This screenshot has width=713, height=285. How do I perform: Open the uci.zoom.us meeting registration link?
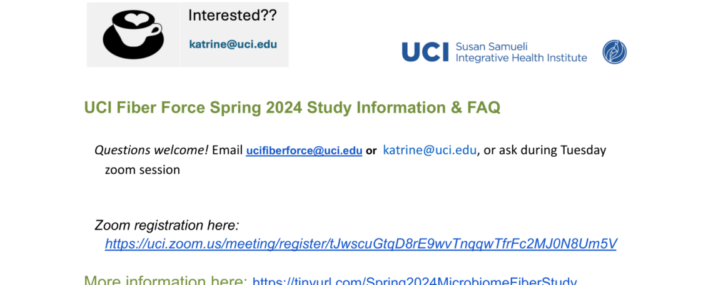[x=361, y=244]
